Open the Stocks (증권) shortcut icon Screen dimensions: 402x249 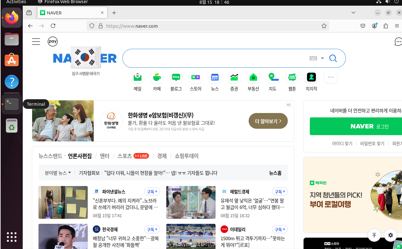234,77
